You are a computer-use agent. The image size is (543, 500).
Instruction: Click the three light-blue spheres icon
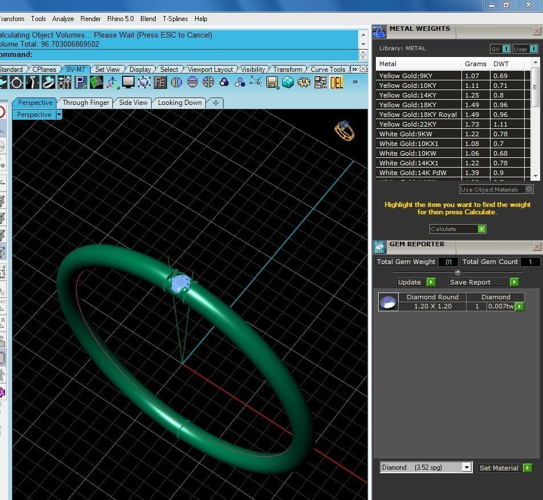click(240, 83)
